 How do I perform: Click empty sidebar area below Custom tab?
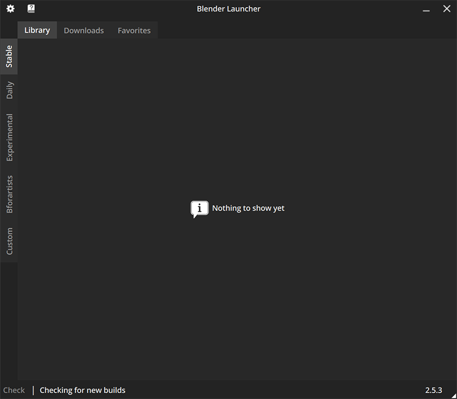pos(9,320)
